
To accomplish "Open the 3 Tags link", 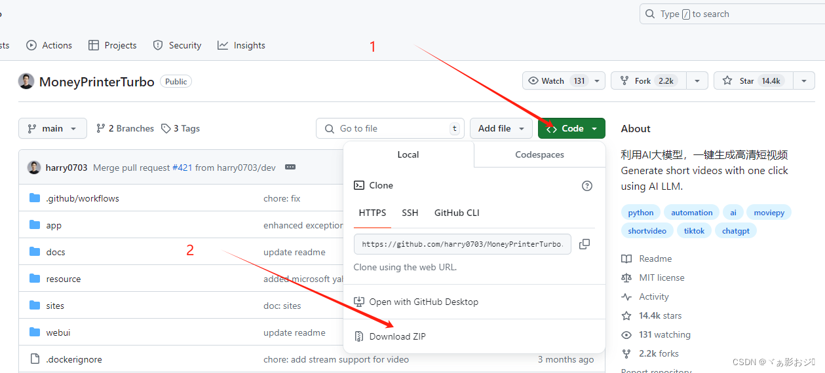I will click(180, 128).
